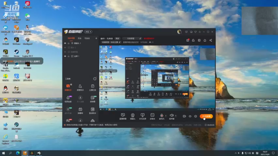
Task: Open the 歌词助手 tool
Action: click(x=92, y=111)
